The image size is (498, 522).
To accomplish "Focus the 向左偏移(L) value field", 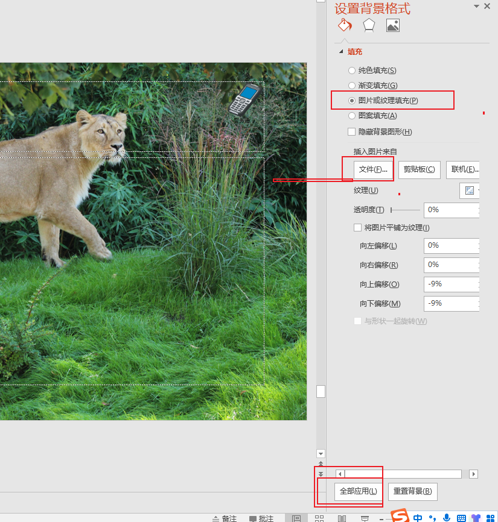I will pyautogui.click(x=452, y=246).
